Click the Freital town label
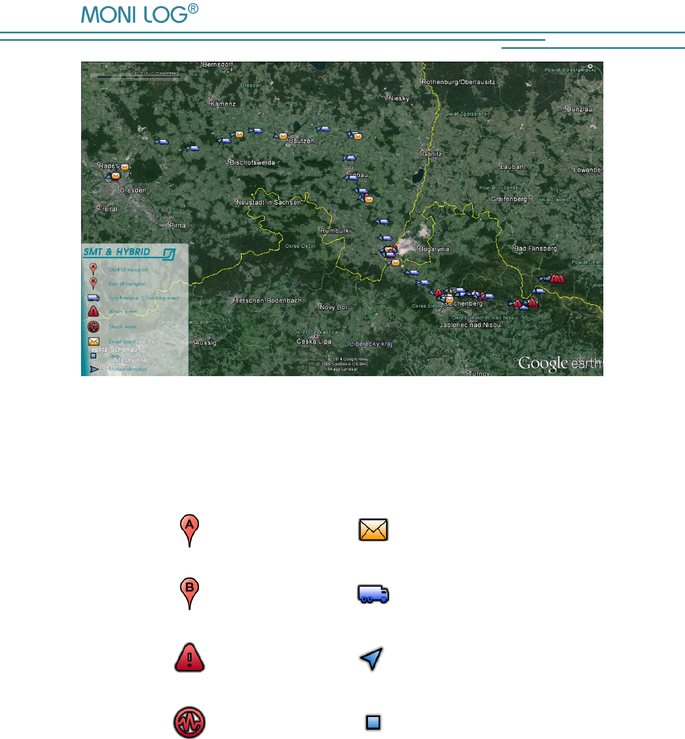Screen dimensions: 685x739 tap(108, 209)
